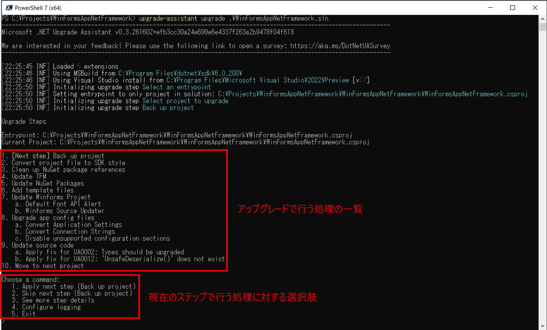Select the upgrade-assistant command in the prompt line
Image resolution: width=547 pixels, height=330 pixels.
167,18
